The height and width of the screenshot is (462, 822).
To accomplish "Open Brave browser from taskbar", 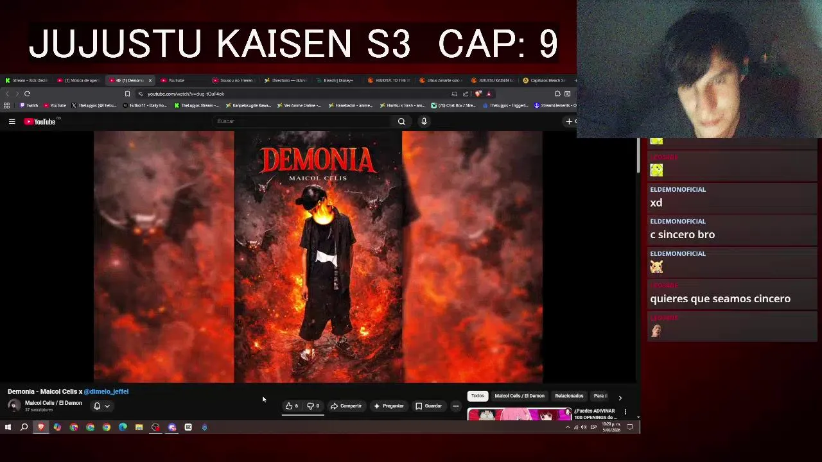I will [x=41, y=427].
